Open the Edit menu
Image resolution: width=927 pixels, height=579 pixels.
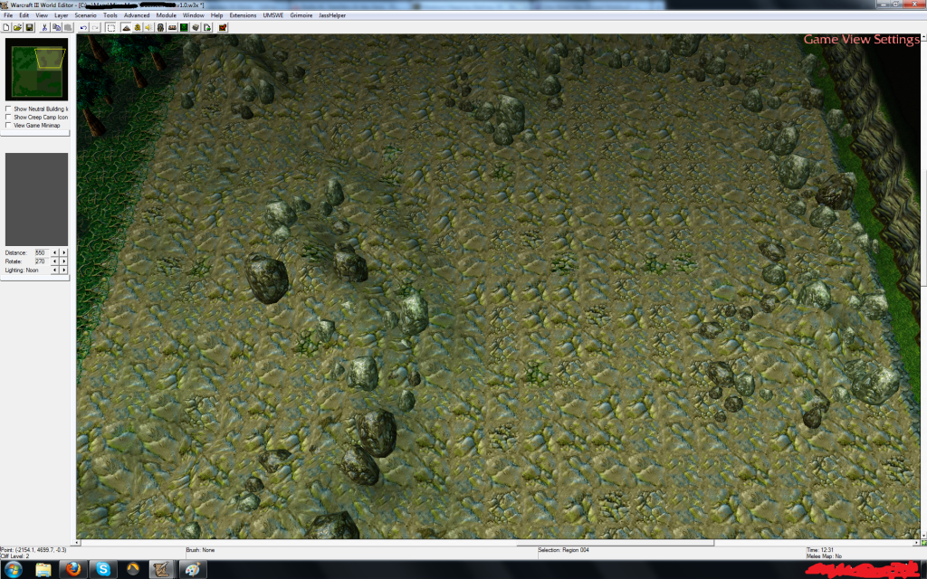point(24,15)
